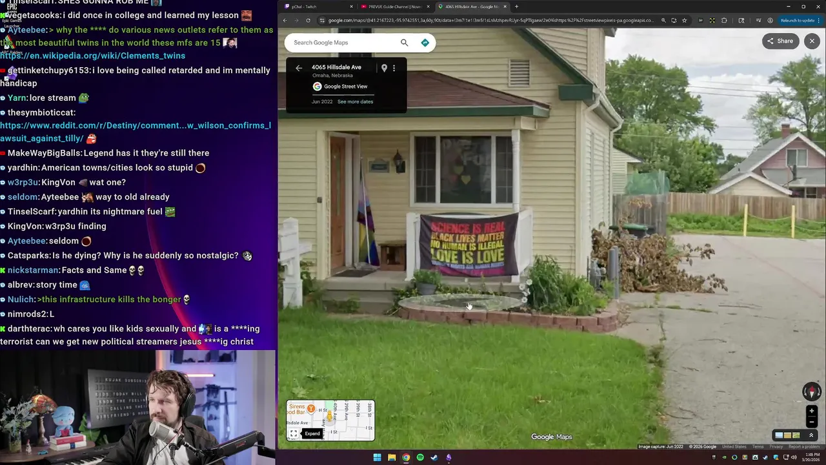Click the site info icon in address bar
Screen dimensions: 826x465
coord(322,21)
